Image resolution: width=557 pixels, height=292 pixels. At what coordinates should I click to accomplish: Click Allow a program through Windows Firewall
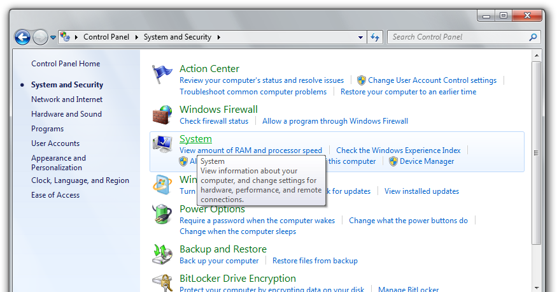pyautogui.click(x=335, y=121)
